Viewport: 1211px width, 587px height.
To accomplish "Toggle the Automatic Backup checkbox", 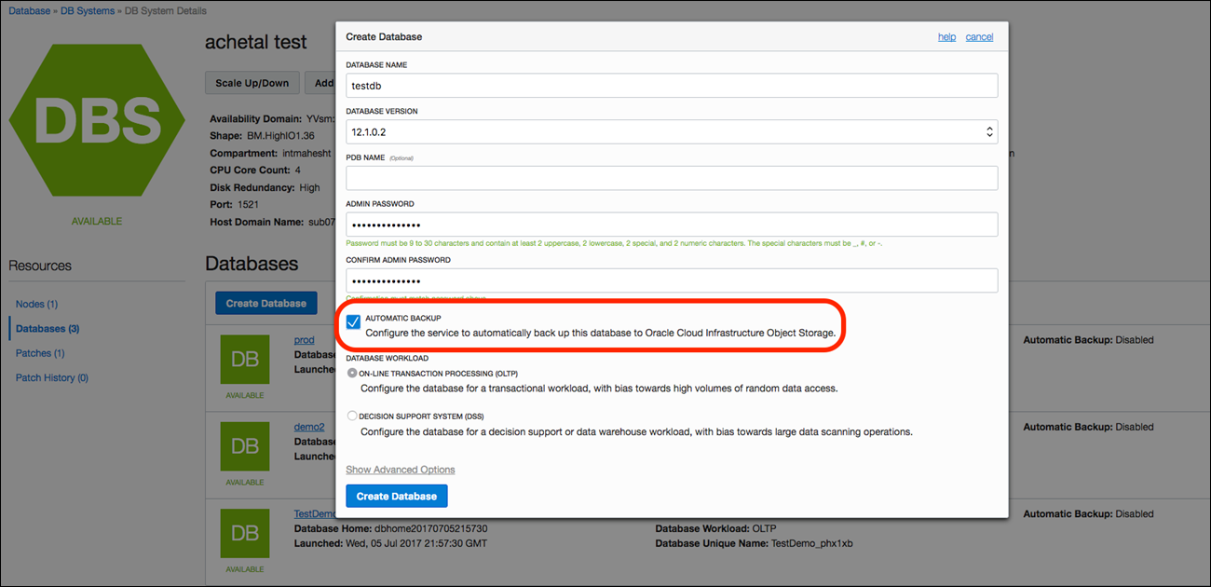I will (354, 322).
